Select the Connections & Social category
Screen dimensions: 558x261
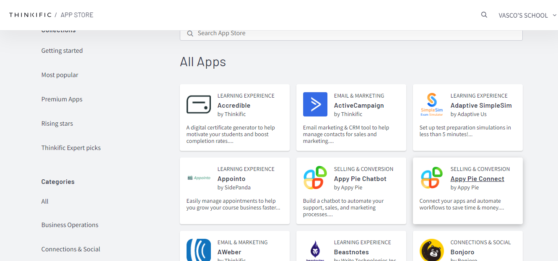tap(71, 249)
